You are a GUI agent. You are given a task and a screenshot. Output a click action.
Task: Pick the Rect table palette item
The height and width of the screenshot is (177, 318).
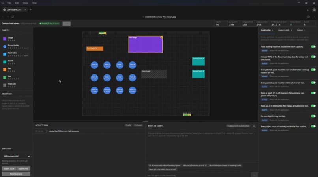16,54
